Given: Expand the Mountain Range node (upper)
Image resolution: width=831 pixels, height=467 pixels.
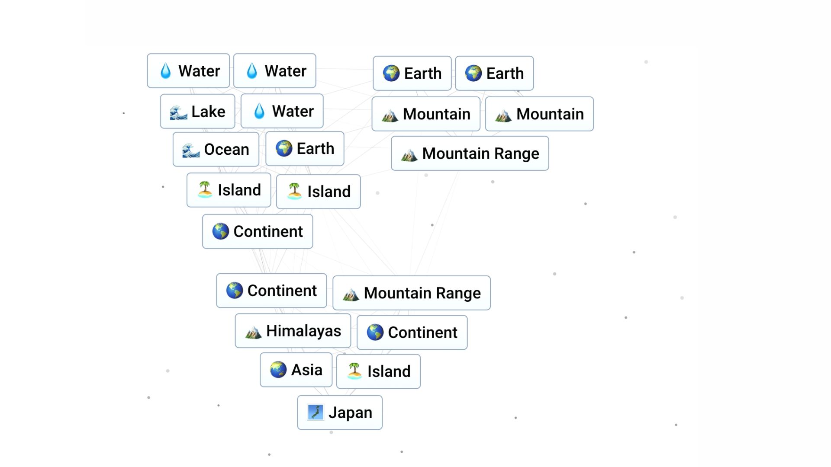Looking at the screenshot, I should point(470,153).
